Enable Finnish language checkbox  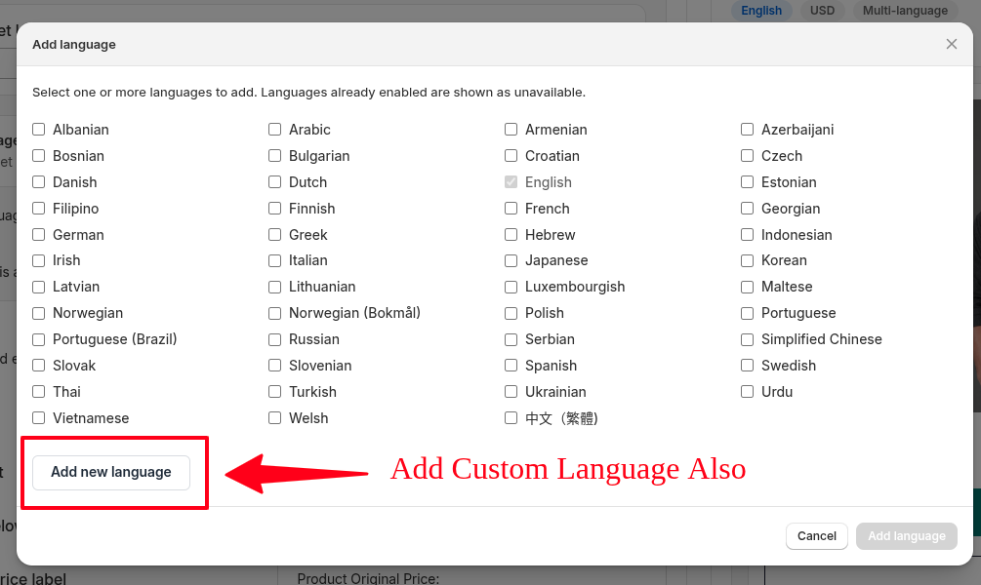274,208
